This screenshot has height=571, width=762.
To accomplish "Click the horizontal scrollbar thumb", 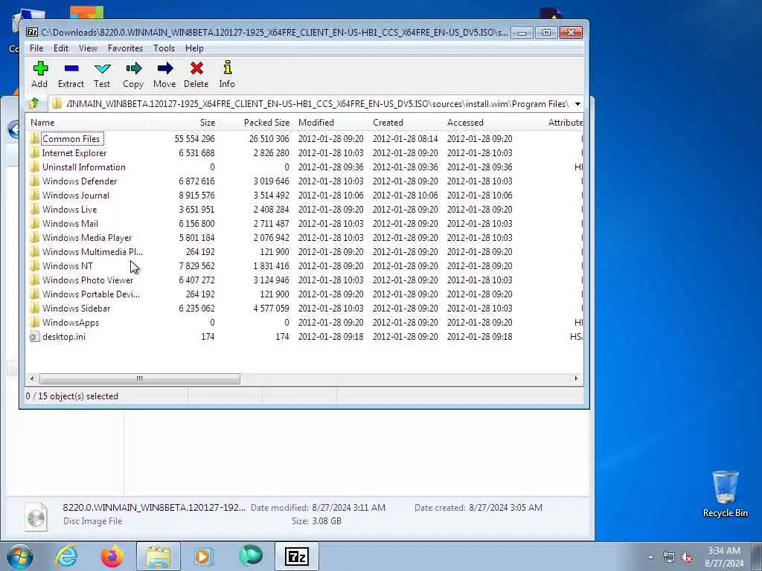I will coord(139,378).
